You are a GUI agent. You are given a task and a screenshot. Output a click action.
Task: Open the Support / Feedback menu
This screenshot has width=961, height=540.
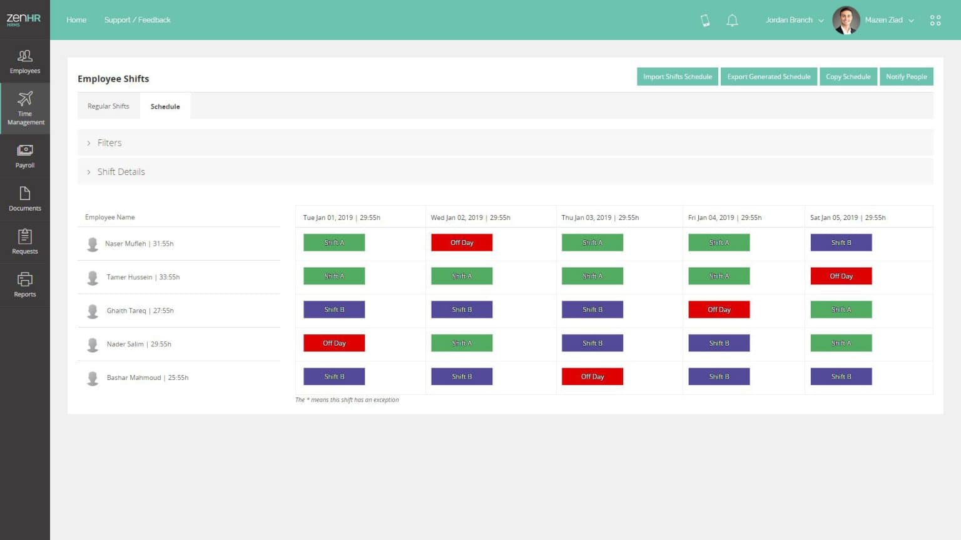click(138, 19)
